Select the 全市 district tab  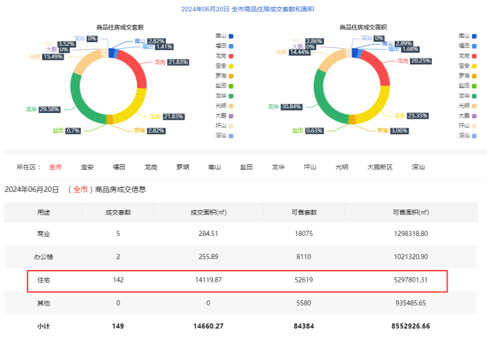55,167
